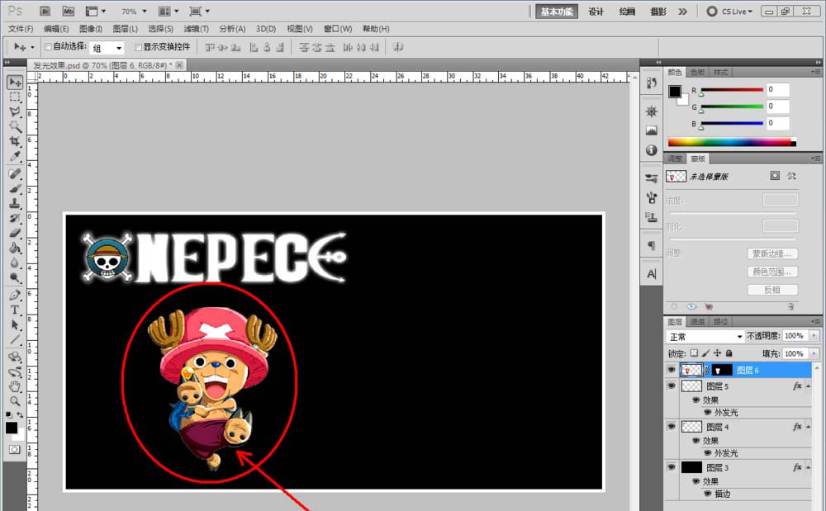The height and width of the screenshot is (511, 826).
Task: Hide layer 图层 5 with its eye icon
Action: [x=671, y=386]
